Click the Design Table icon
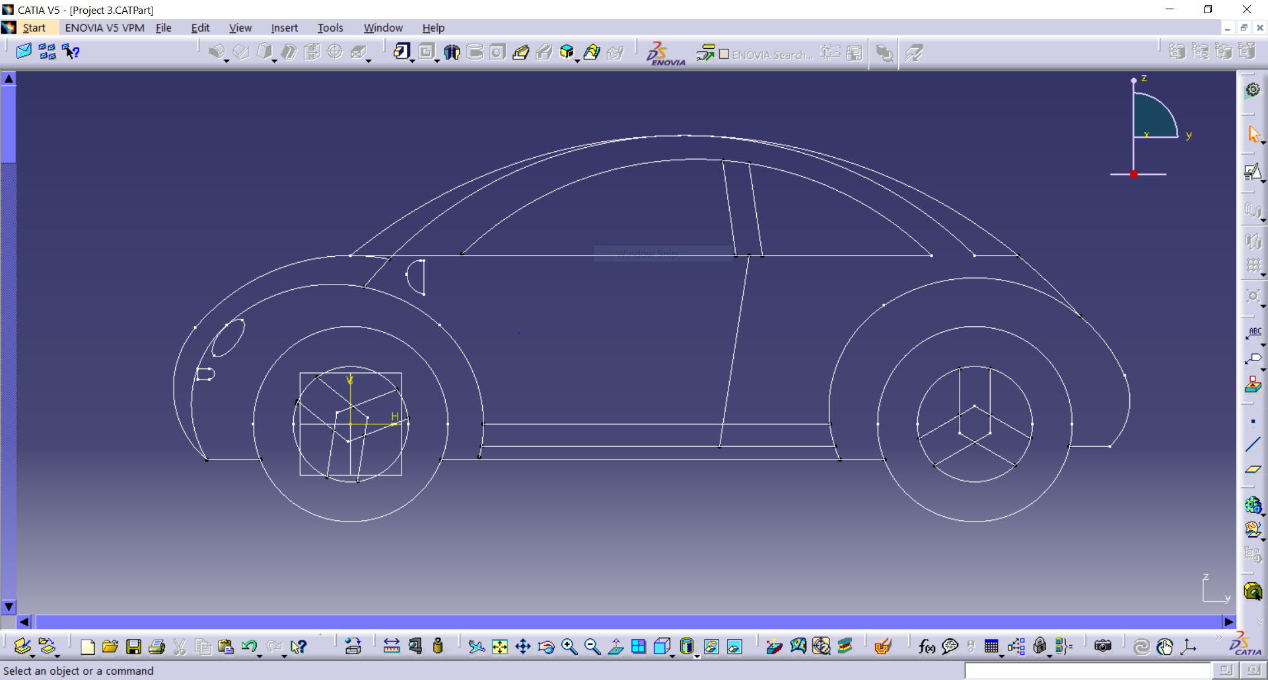 pyautogui.click(x=991, y=646)
